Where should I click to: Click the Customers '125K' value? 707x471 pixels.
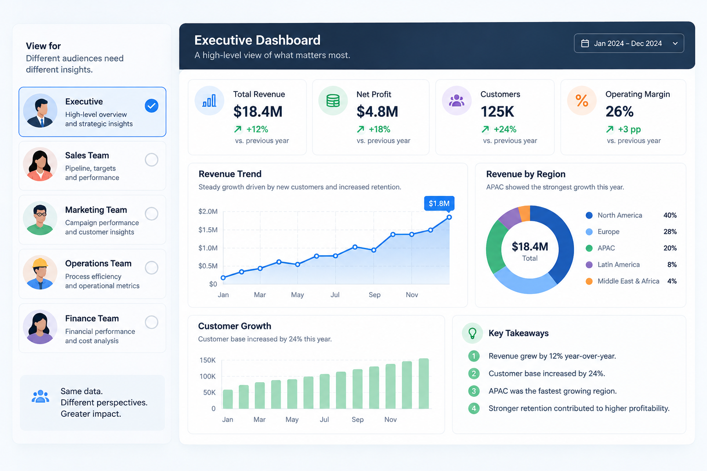[498, 112]
